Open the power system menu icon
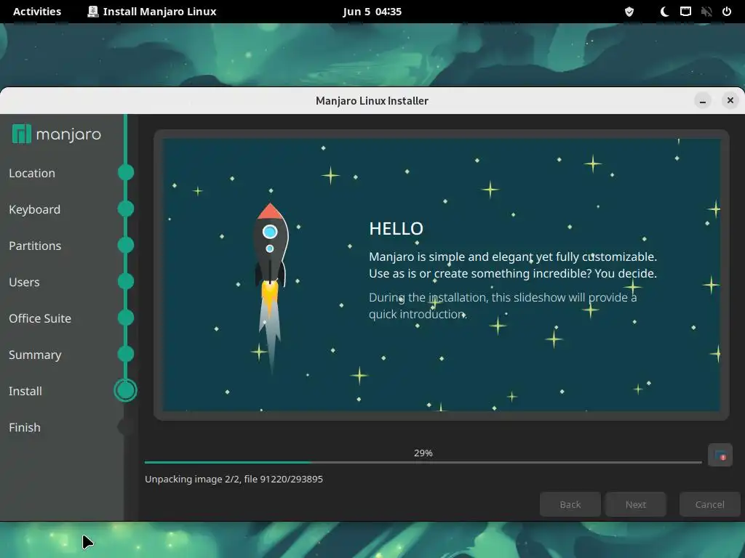 (727, 12)
